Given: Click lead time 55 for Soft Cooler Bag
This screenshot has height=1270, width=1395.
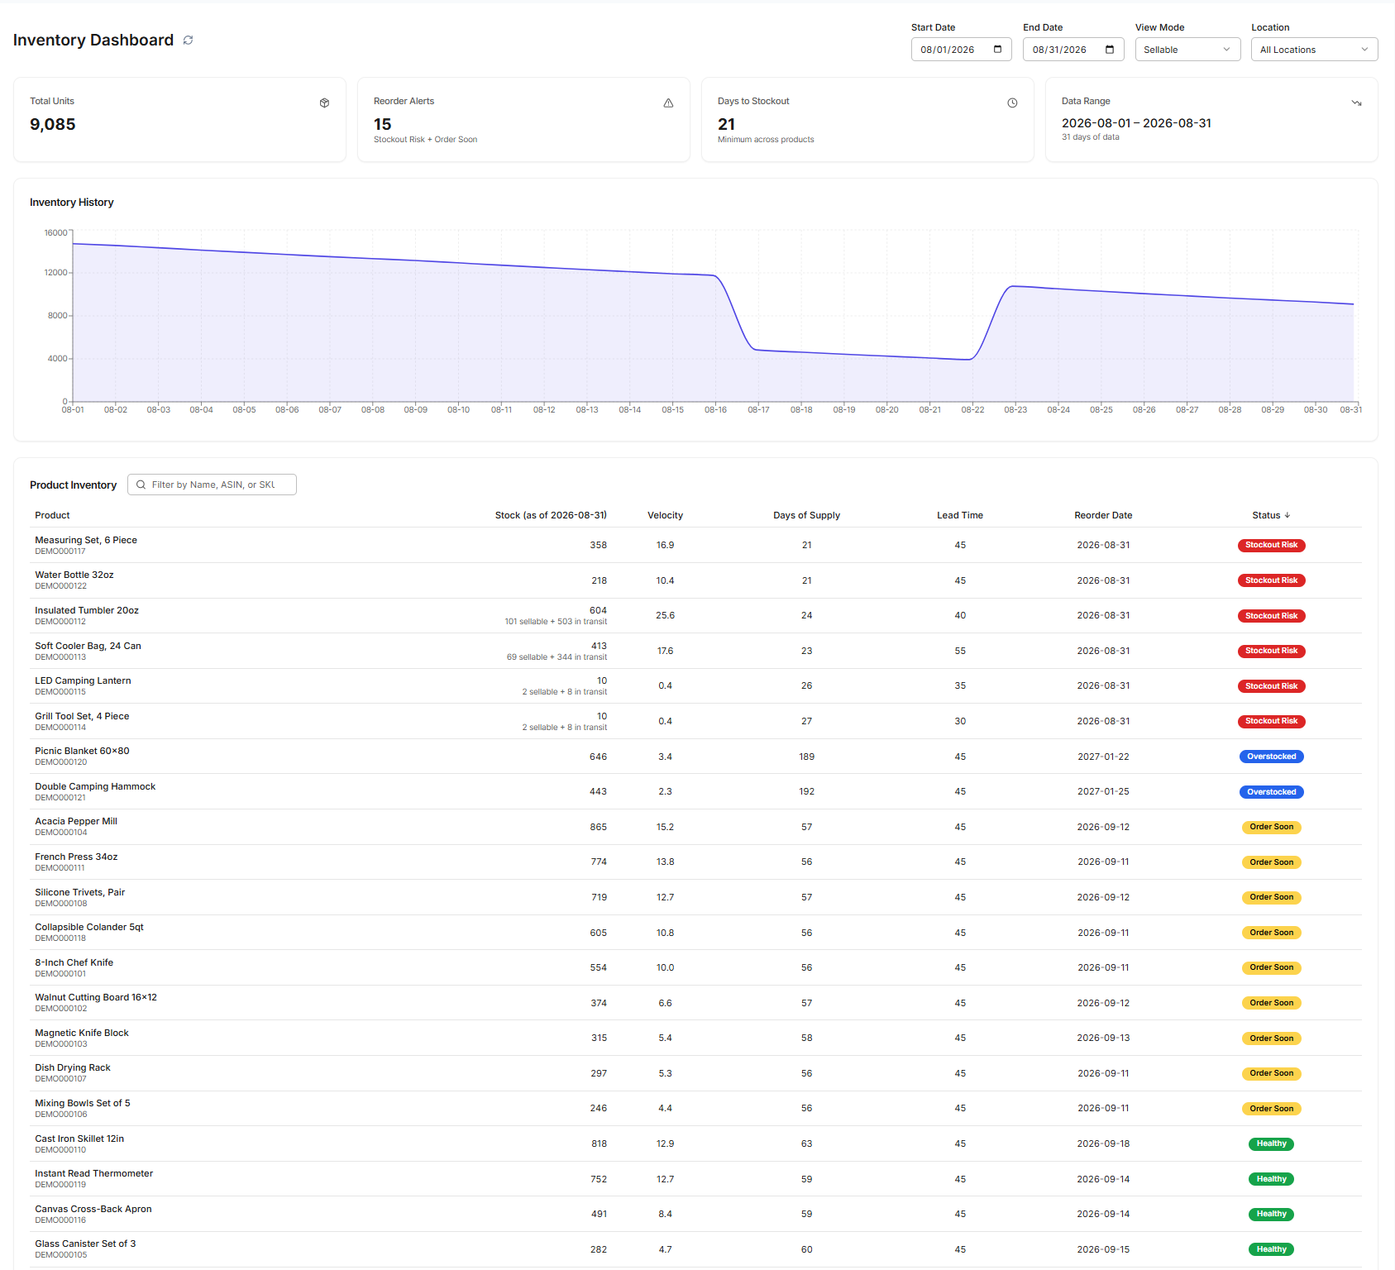Looking at the screenshot, I should coord(960,651).
